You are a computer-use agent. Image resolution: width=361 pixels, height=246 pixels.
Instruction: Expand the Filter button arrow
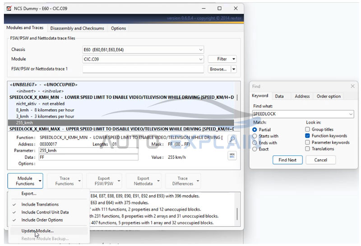pos(234,59)
